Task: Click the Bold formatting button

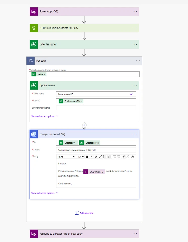Action: tap(87, 157)
